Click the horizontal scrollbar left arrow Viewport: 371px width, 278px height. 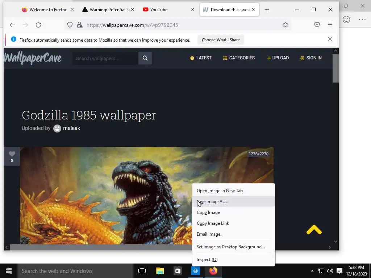pyautogui.click(x=7, y=248)
